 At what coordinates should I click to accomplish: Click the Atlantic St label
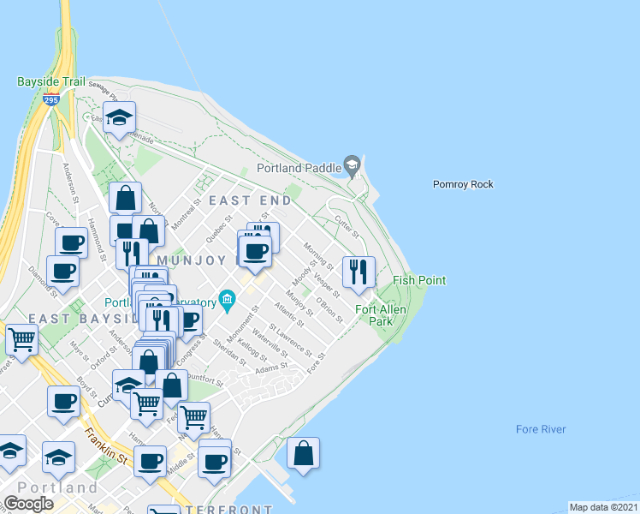pyautogui.click(x=289, y=314)
